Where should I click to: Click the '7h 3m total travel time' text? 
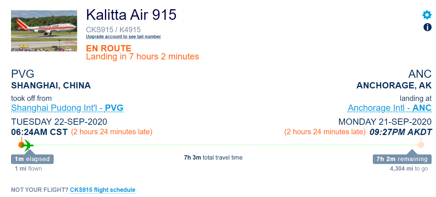point(213,158)
